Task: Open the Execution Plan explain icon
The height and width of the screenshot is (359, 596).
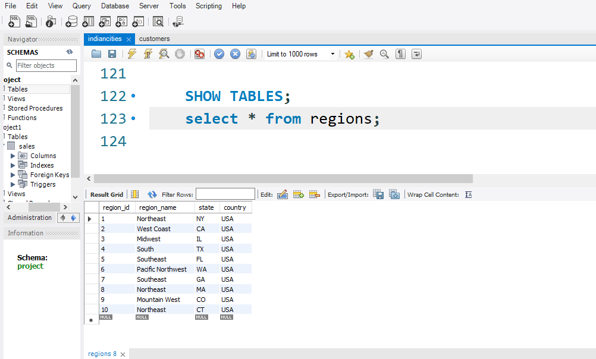Action: pos(164,53)
